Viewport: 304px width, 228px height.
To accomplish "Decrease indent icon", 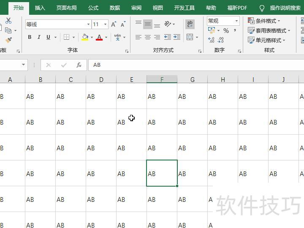I will (x=168, y=37).
